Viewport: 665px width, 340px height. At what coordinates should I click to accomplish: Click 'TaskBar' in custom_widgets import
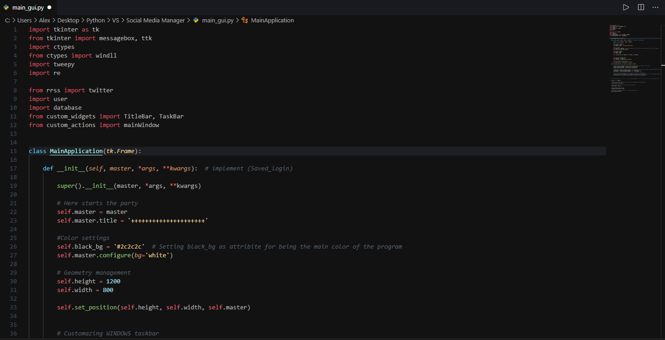point(172,117)
